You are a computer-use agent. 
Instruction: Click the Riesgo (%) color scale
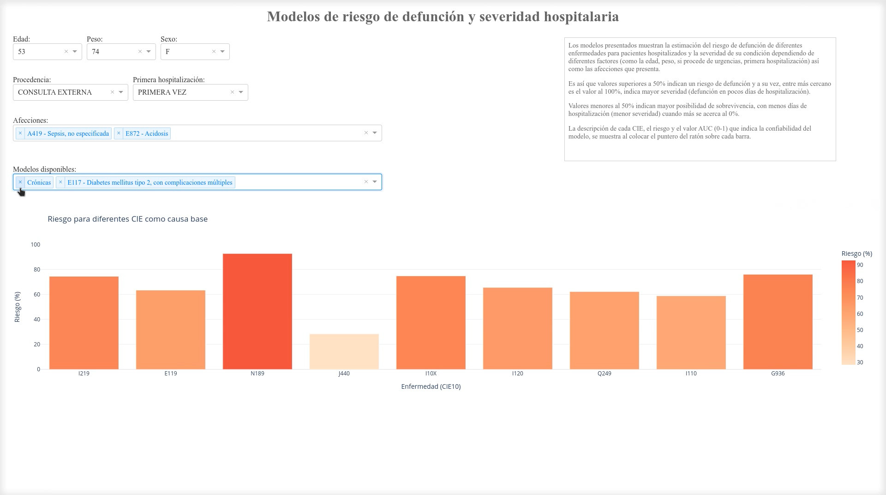coord(848,313)
